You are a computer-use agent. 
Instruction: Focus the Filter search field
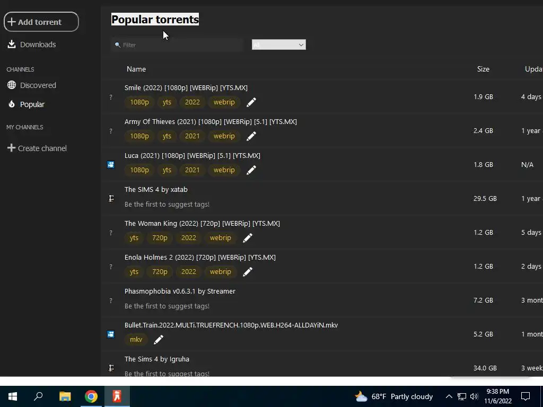point(177,45)
